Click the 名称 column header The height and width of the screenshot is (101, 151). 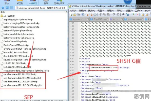pos(3,12)
